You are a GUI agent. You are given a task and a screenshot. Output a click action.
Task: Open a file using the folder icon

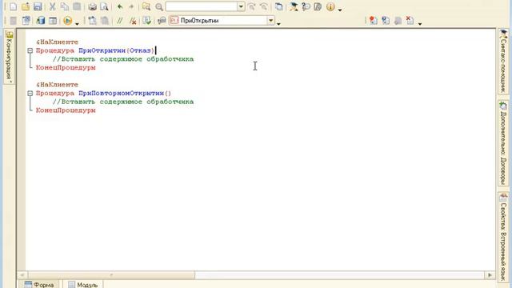point(26,6)
